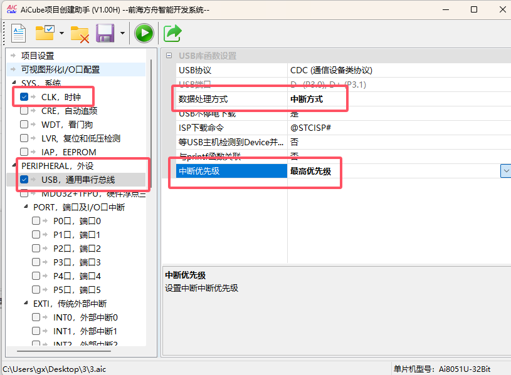Click the P3口 端口3 tree label

point(77,262)
